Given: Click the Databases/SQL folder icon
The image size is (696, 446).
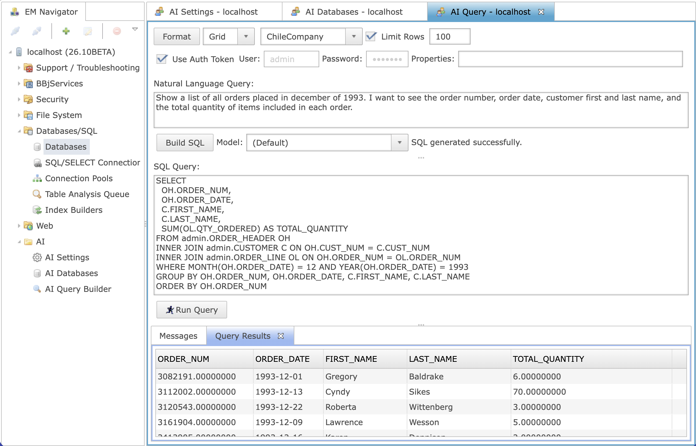Looking at the screenshot, I should pyautogui.click(x=28, y=131).
